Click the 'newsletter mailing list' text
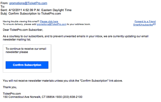This screenshot has height=102, width=161. 17,39
